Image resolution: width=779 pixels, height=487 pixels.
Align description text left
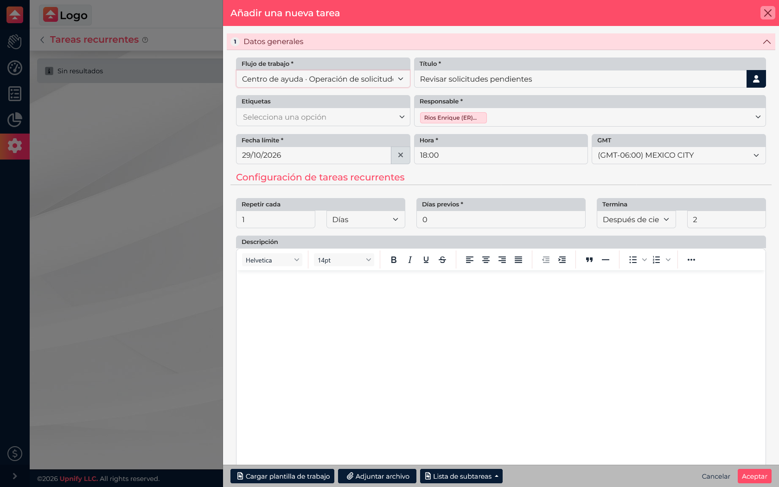click(470, 260)
